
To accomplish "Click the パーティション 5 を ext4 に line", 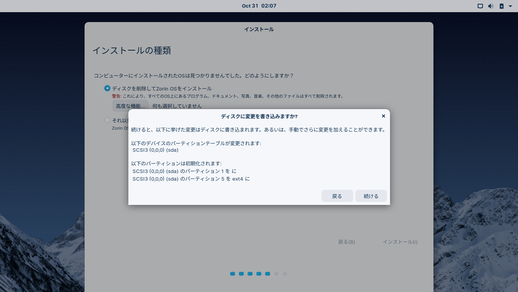I will tap(191, 179).
